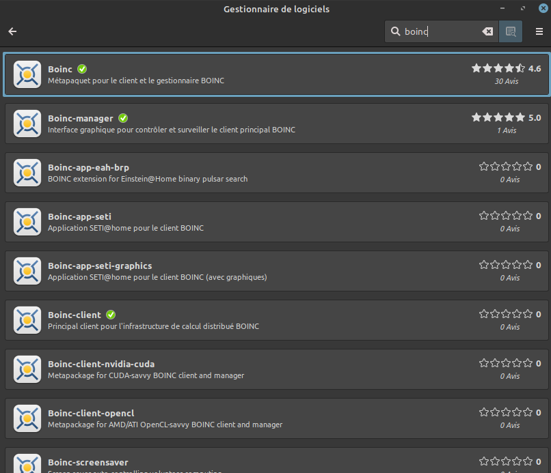The height and width of the screenshot is (473, 551).
Task: Click the Boinc-client-nvidia-cuda package icon
Action: (27, 369)
